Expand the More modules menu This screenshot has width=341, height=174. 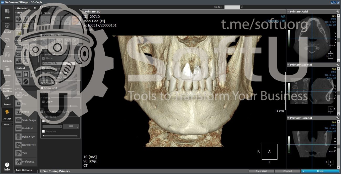tap(7, 124)
